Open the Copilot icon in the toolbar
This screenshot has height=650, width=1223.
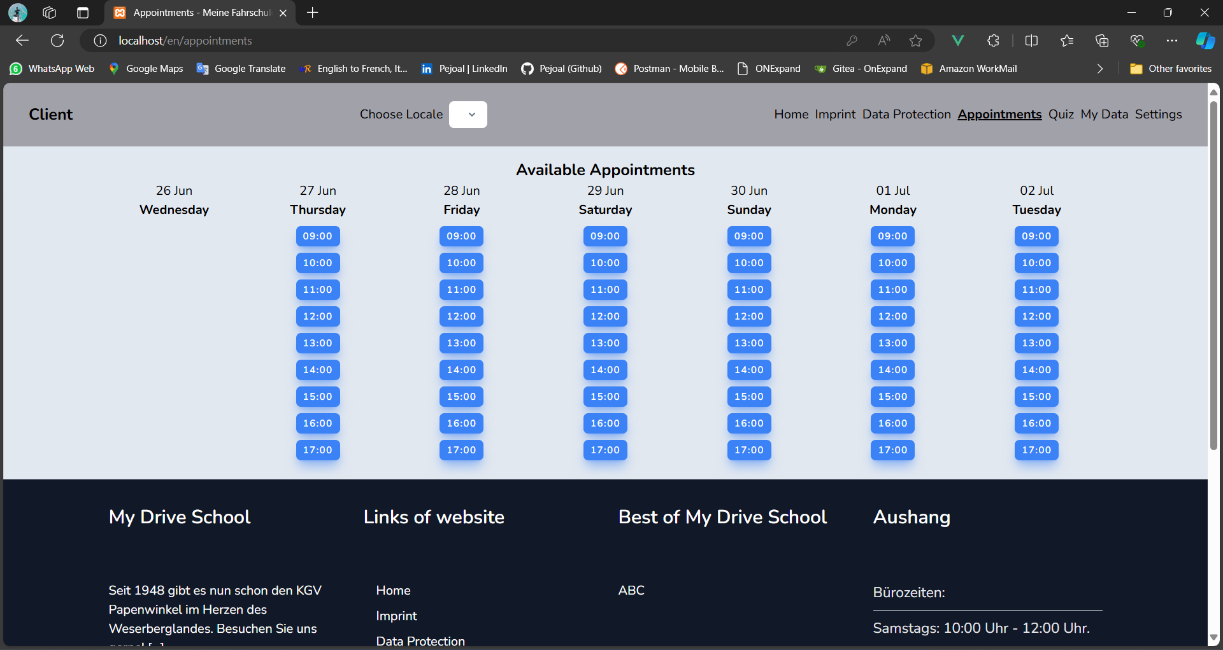(1205, 40)
